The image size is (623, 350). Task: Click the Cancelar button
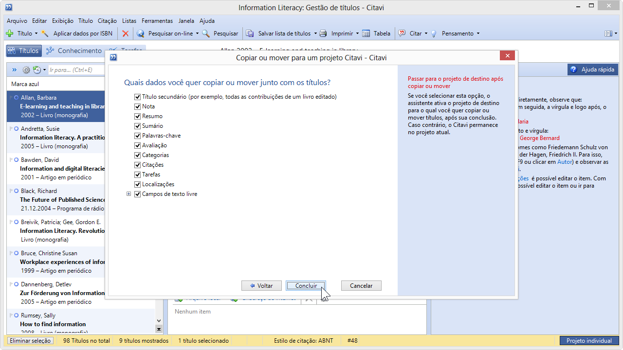361,286
